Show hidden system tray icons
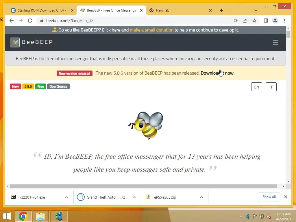The width and height of the screenshot is (296, 222). (241, 217)
